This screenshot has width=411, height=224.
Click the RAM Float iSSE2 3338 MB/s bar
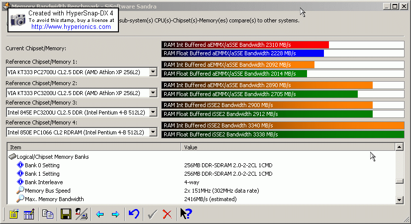[283, 134]
